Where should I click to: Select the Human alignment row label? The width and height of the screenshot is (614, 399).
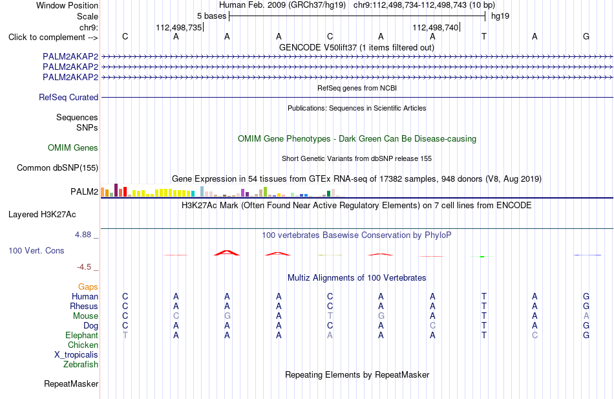85,297
